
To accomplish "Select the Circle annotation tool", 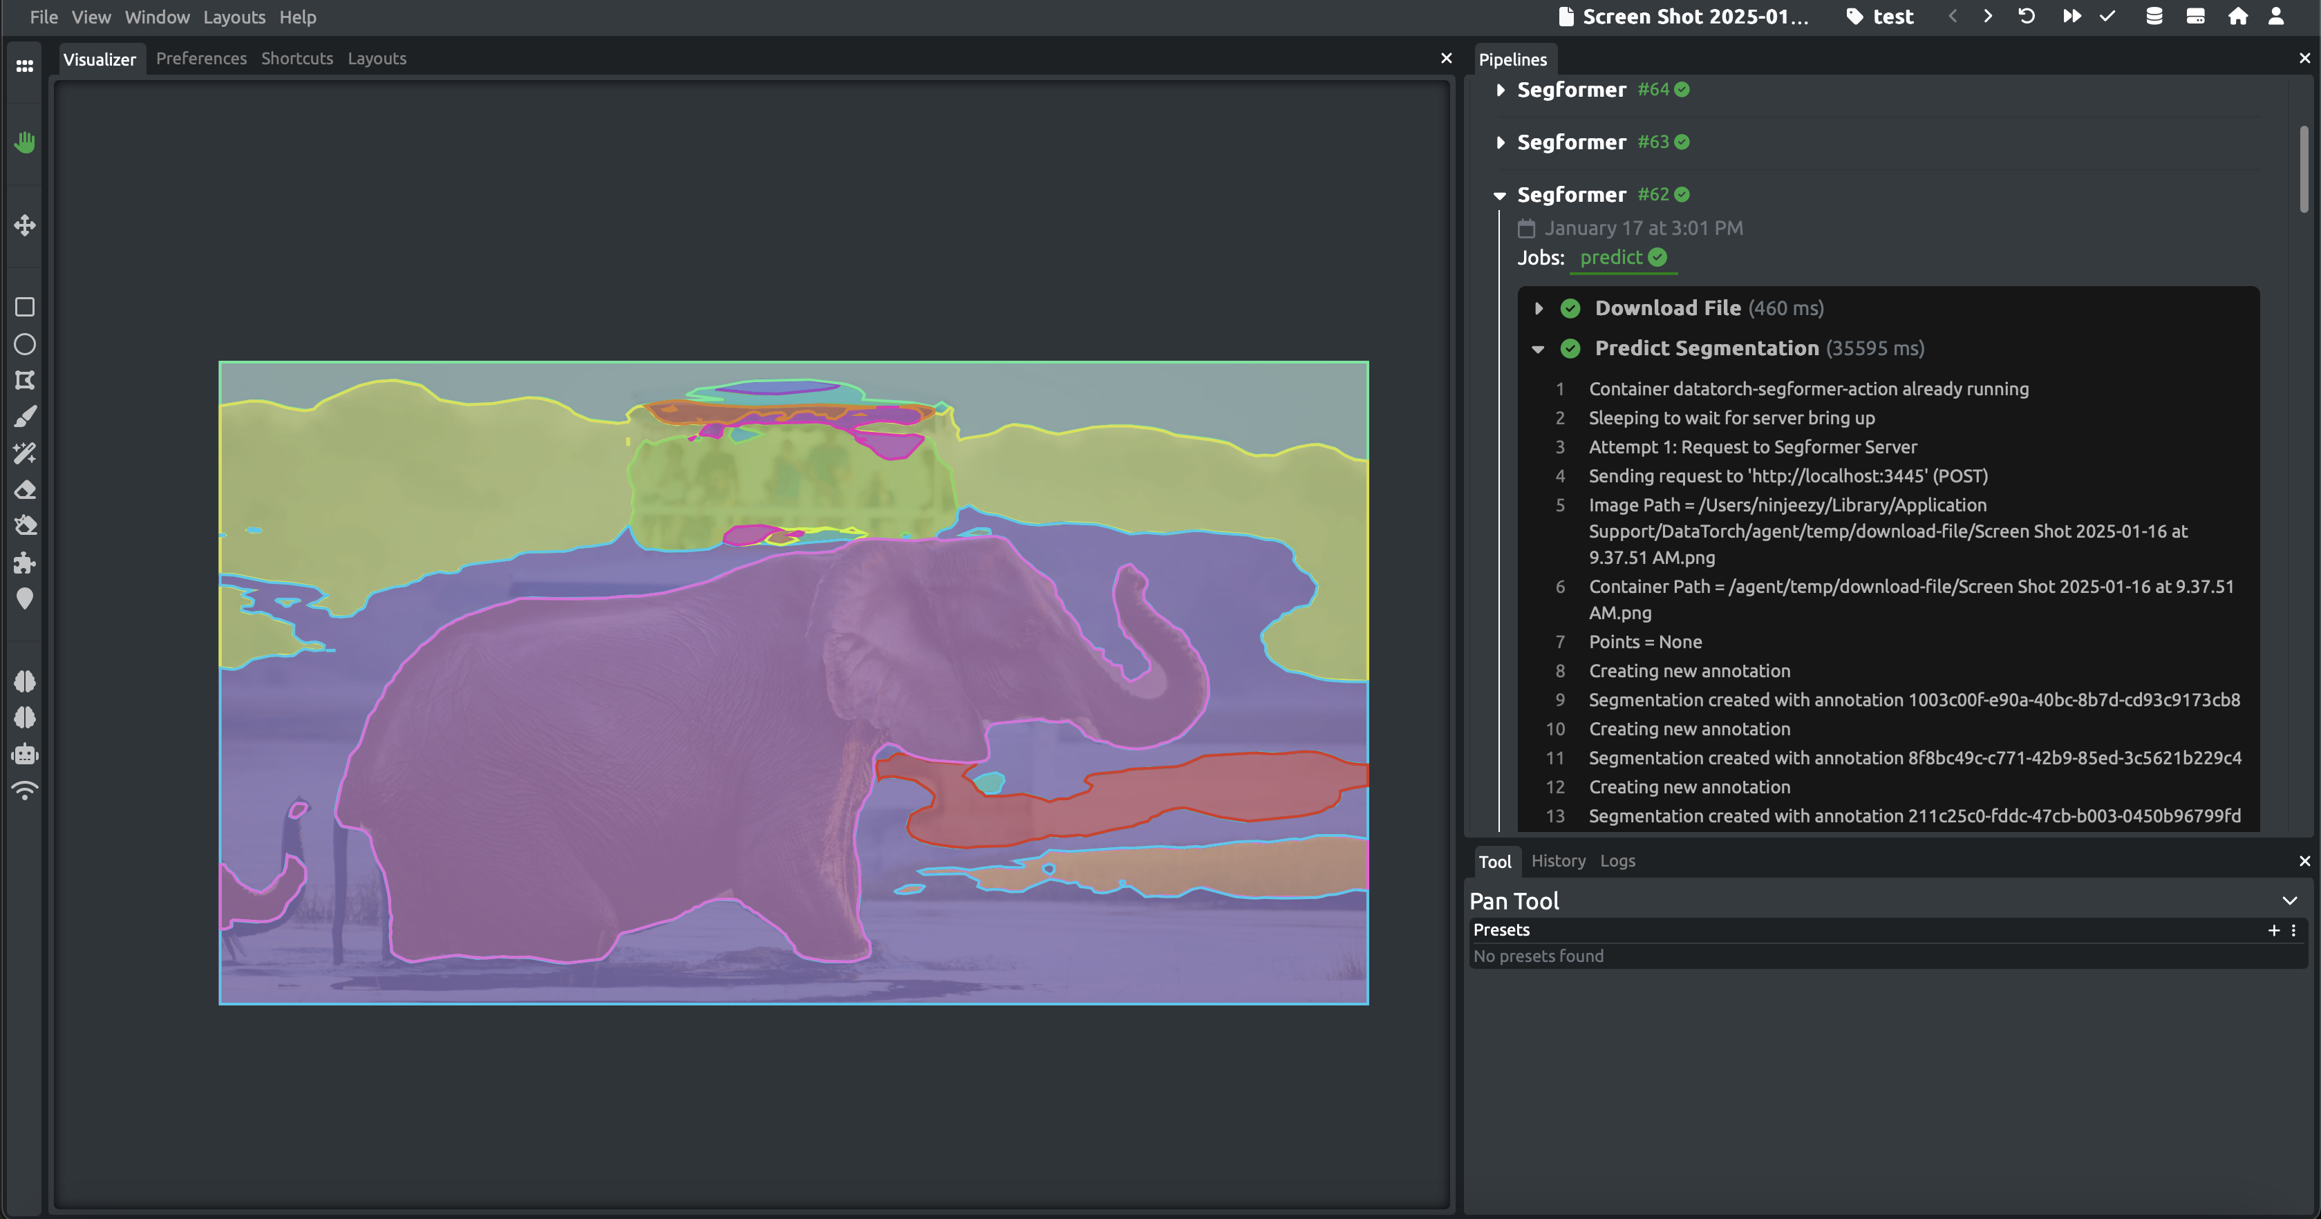I will pyautogui.click(x=24, y=344).
